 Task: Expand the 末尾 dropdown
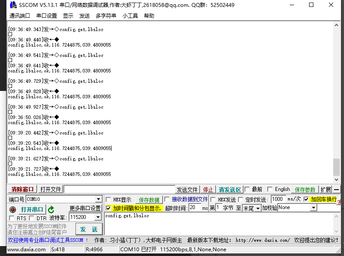point(258,208)
